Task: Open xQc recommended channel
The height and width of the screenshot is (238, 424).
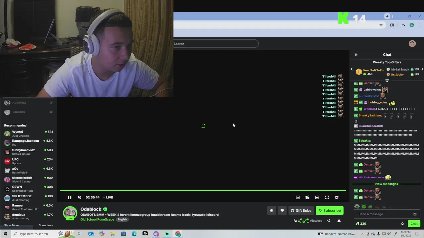Action: tap(28, 171)
